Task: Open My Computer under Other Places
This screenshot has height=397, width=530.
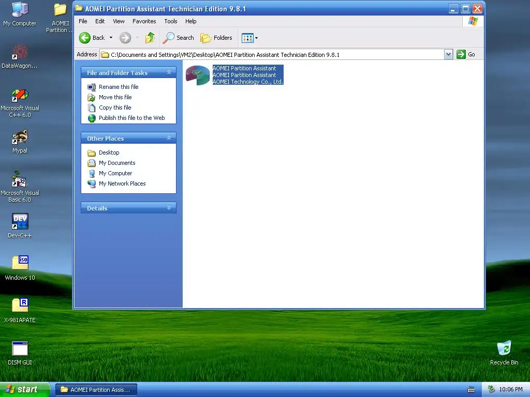Action: 115,173
